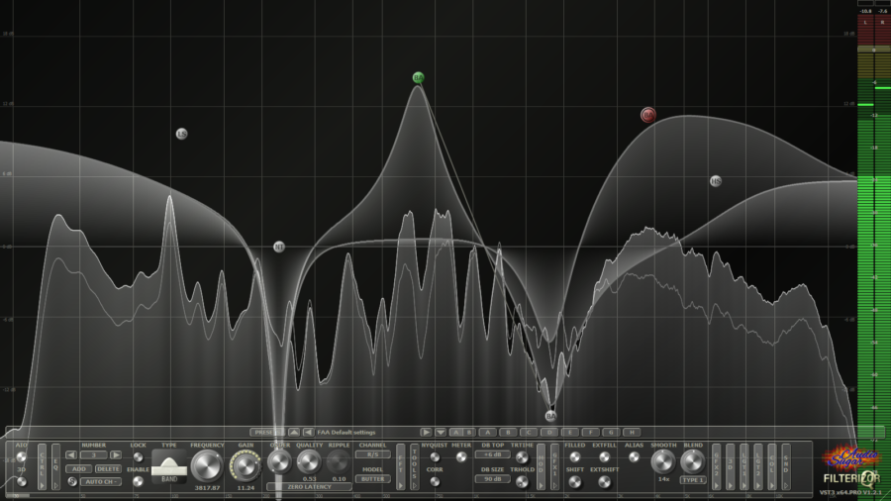Open preset list down arrow
891x501 pixels.
(440, 433)
